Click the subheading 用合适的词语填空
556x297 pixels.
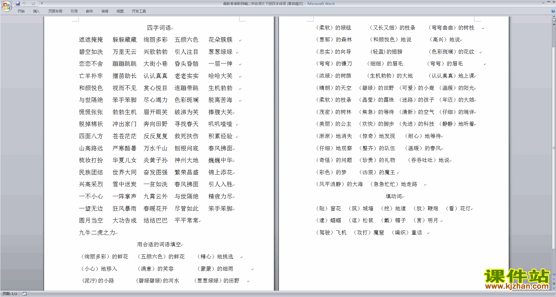[159, 245]
